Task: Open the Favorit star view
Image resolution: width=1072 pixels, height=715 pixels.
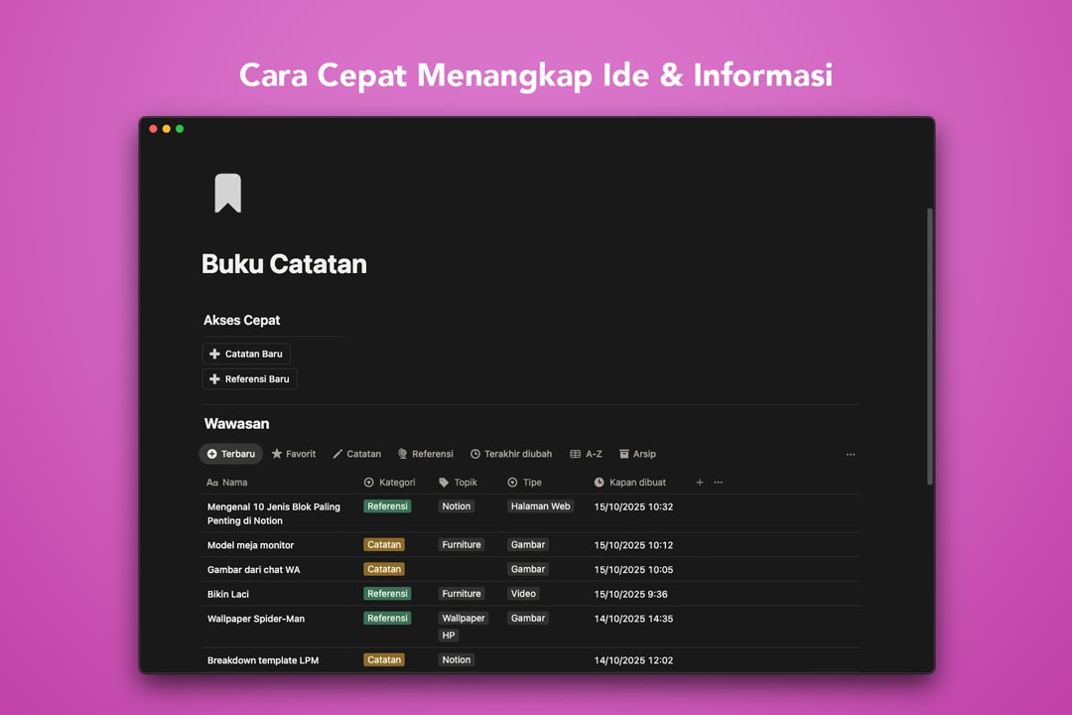Action: point(294,454)
